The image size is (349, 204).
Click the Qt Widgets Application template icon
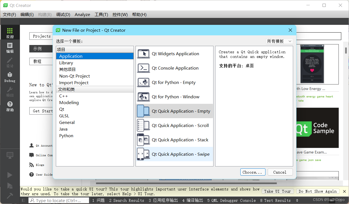click(x=144, y=54)
